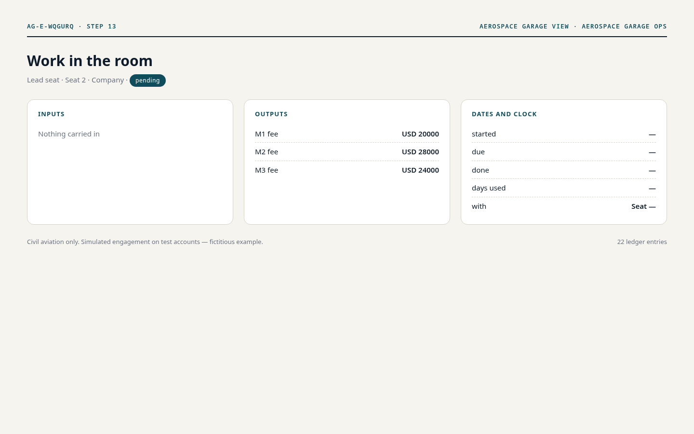Click the dash value in the done row
Screen dimensions: 694x434
(652, 170)
